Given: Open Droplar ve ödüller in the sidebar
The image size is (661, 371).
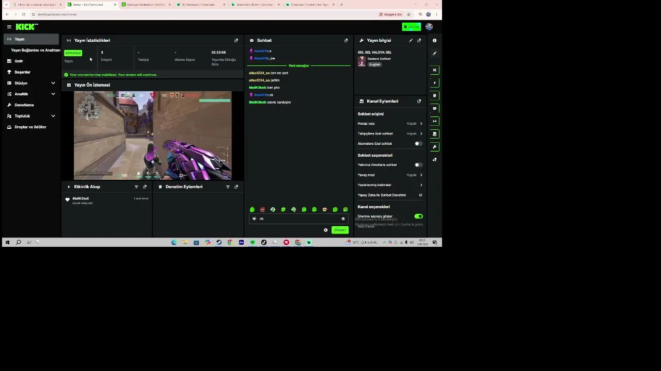Looking at the screenshot, I should [x=32, y=127].
